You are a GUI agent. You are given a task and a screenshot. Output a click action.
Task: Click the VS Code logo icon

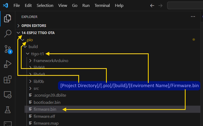point(6,6)
